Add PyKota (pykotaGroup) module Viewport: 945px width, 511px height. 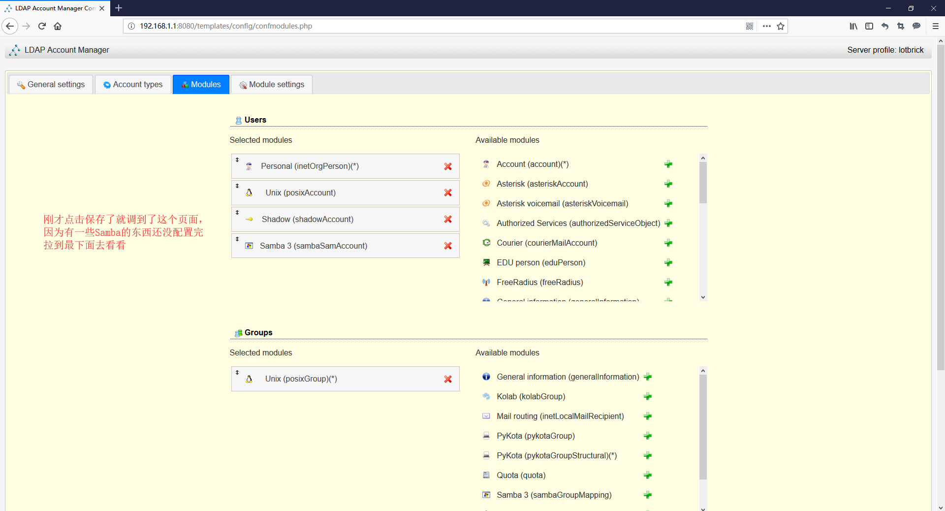[648, 436]
